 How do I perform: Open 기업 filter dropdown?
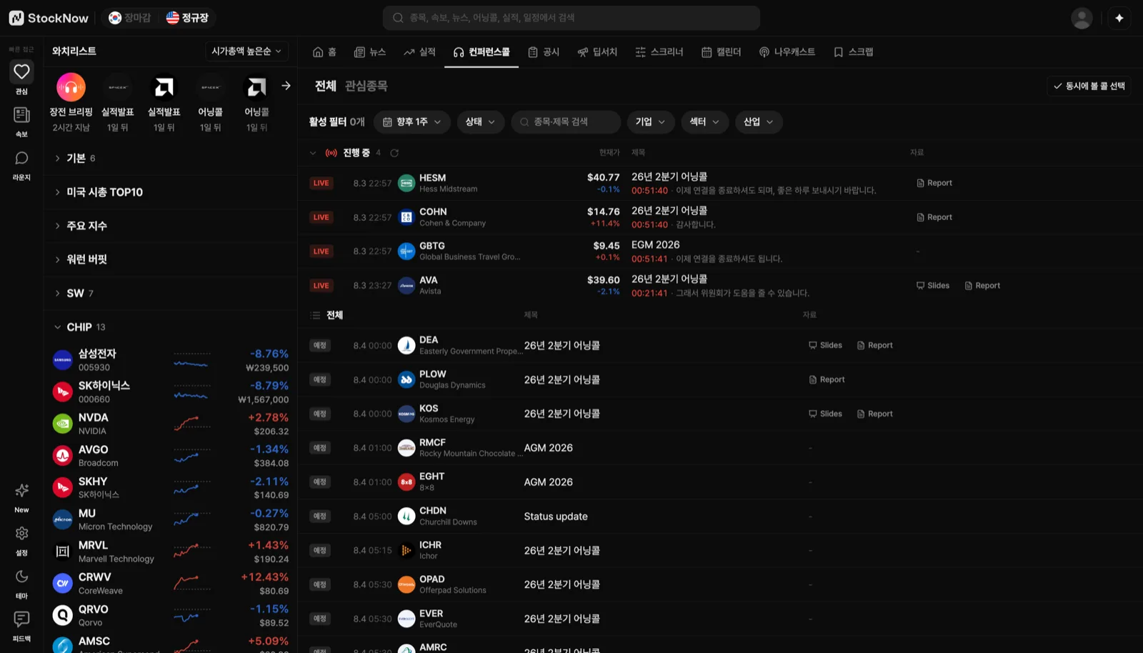[x=651, y=122]
